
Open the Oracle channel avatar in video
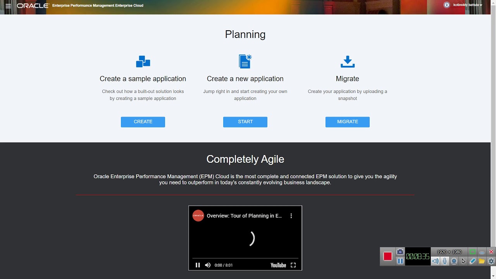[198, 216]
